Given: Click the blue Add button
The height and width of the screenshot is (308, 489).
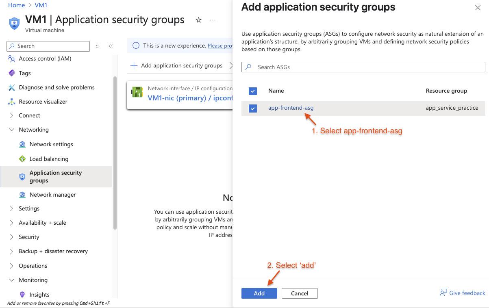Looking at the screenshot, I should pos(259,293).
